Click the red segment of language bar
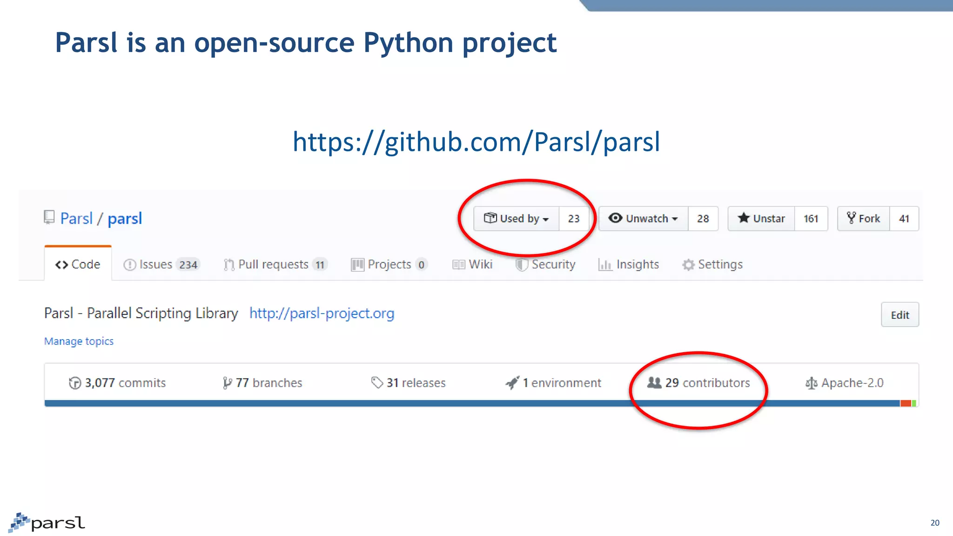Image resolution: width=953 pixels, height=536 pixels. coord(906,403)
